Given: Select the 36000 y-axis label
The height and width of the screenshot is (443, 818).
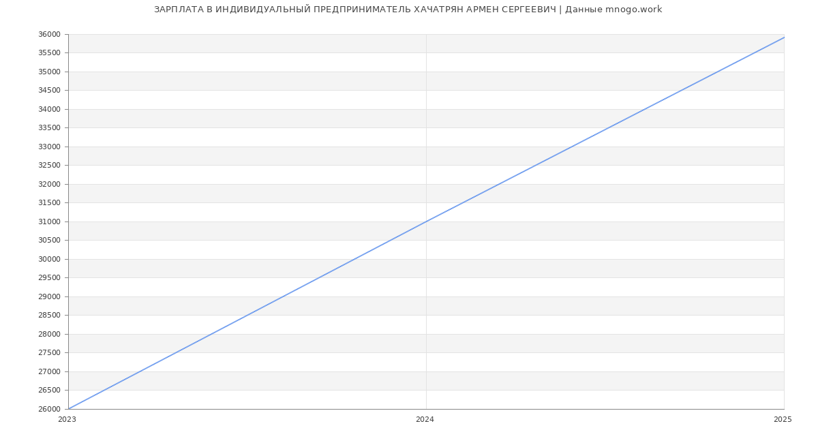Looking at the screenshot, I should pos(49,35).
